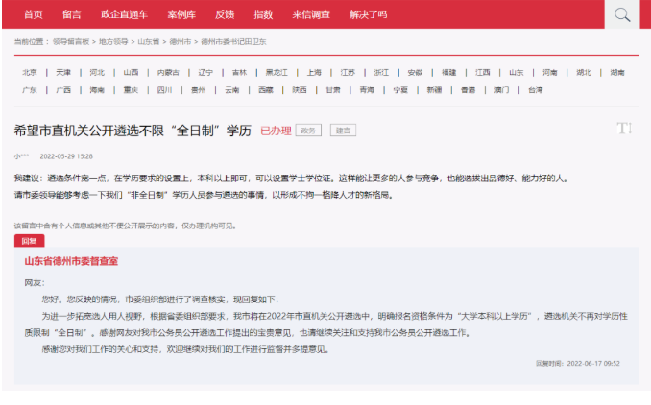Select the 福建 region link
This screenshot has width=651, height=405.
tap(448, 73)
